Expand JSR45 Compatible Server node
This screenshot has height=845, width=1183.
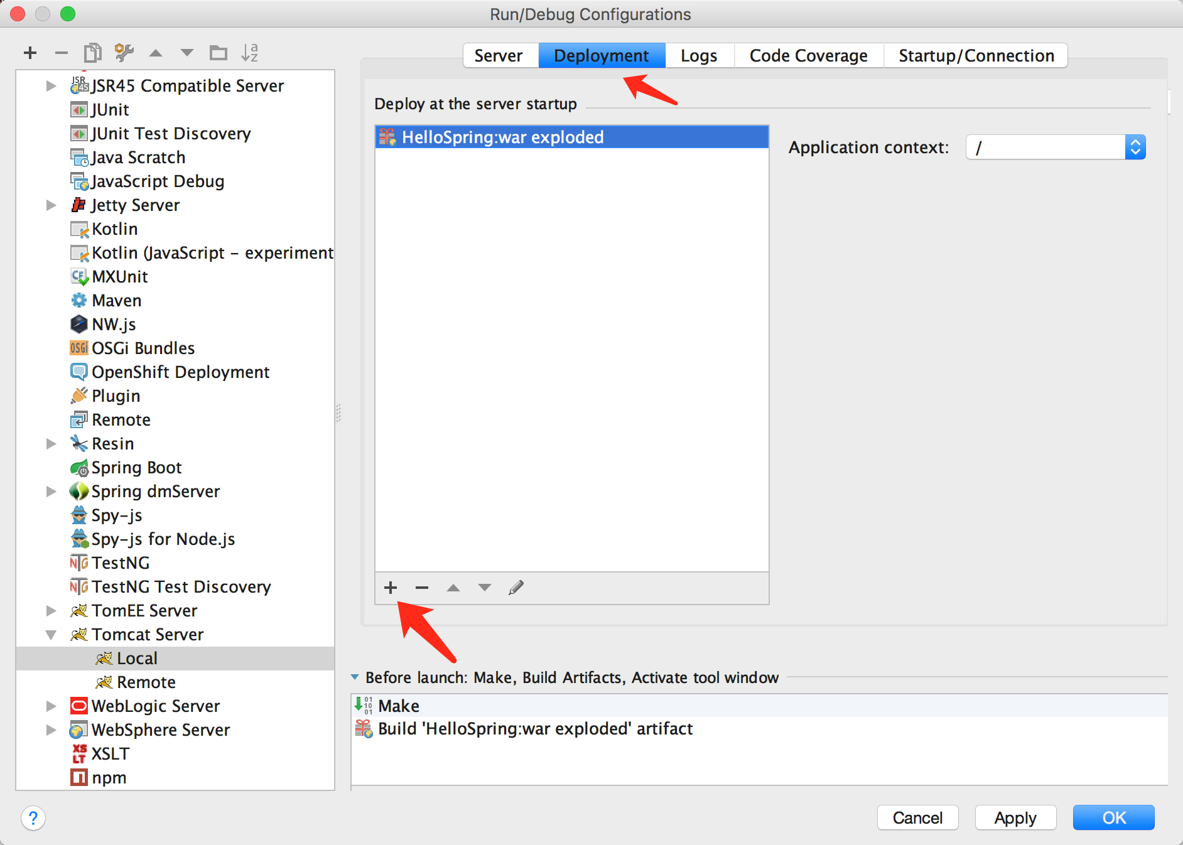click(x=51, y=85)
